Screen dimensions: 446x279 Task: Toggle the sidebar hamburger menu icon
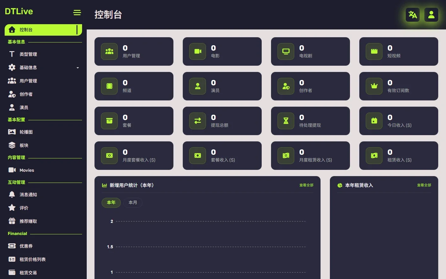coord(77,12)
